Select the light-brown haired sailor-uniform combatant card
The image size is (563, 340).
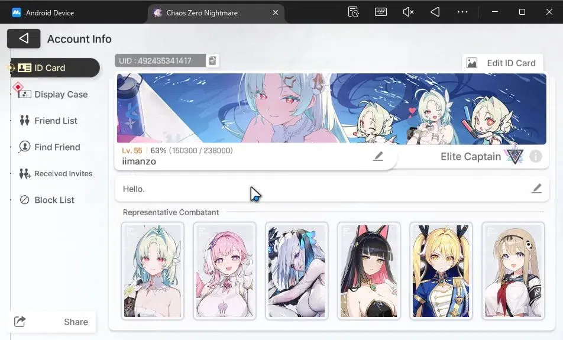(513, 271)
